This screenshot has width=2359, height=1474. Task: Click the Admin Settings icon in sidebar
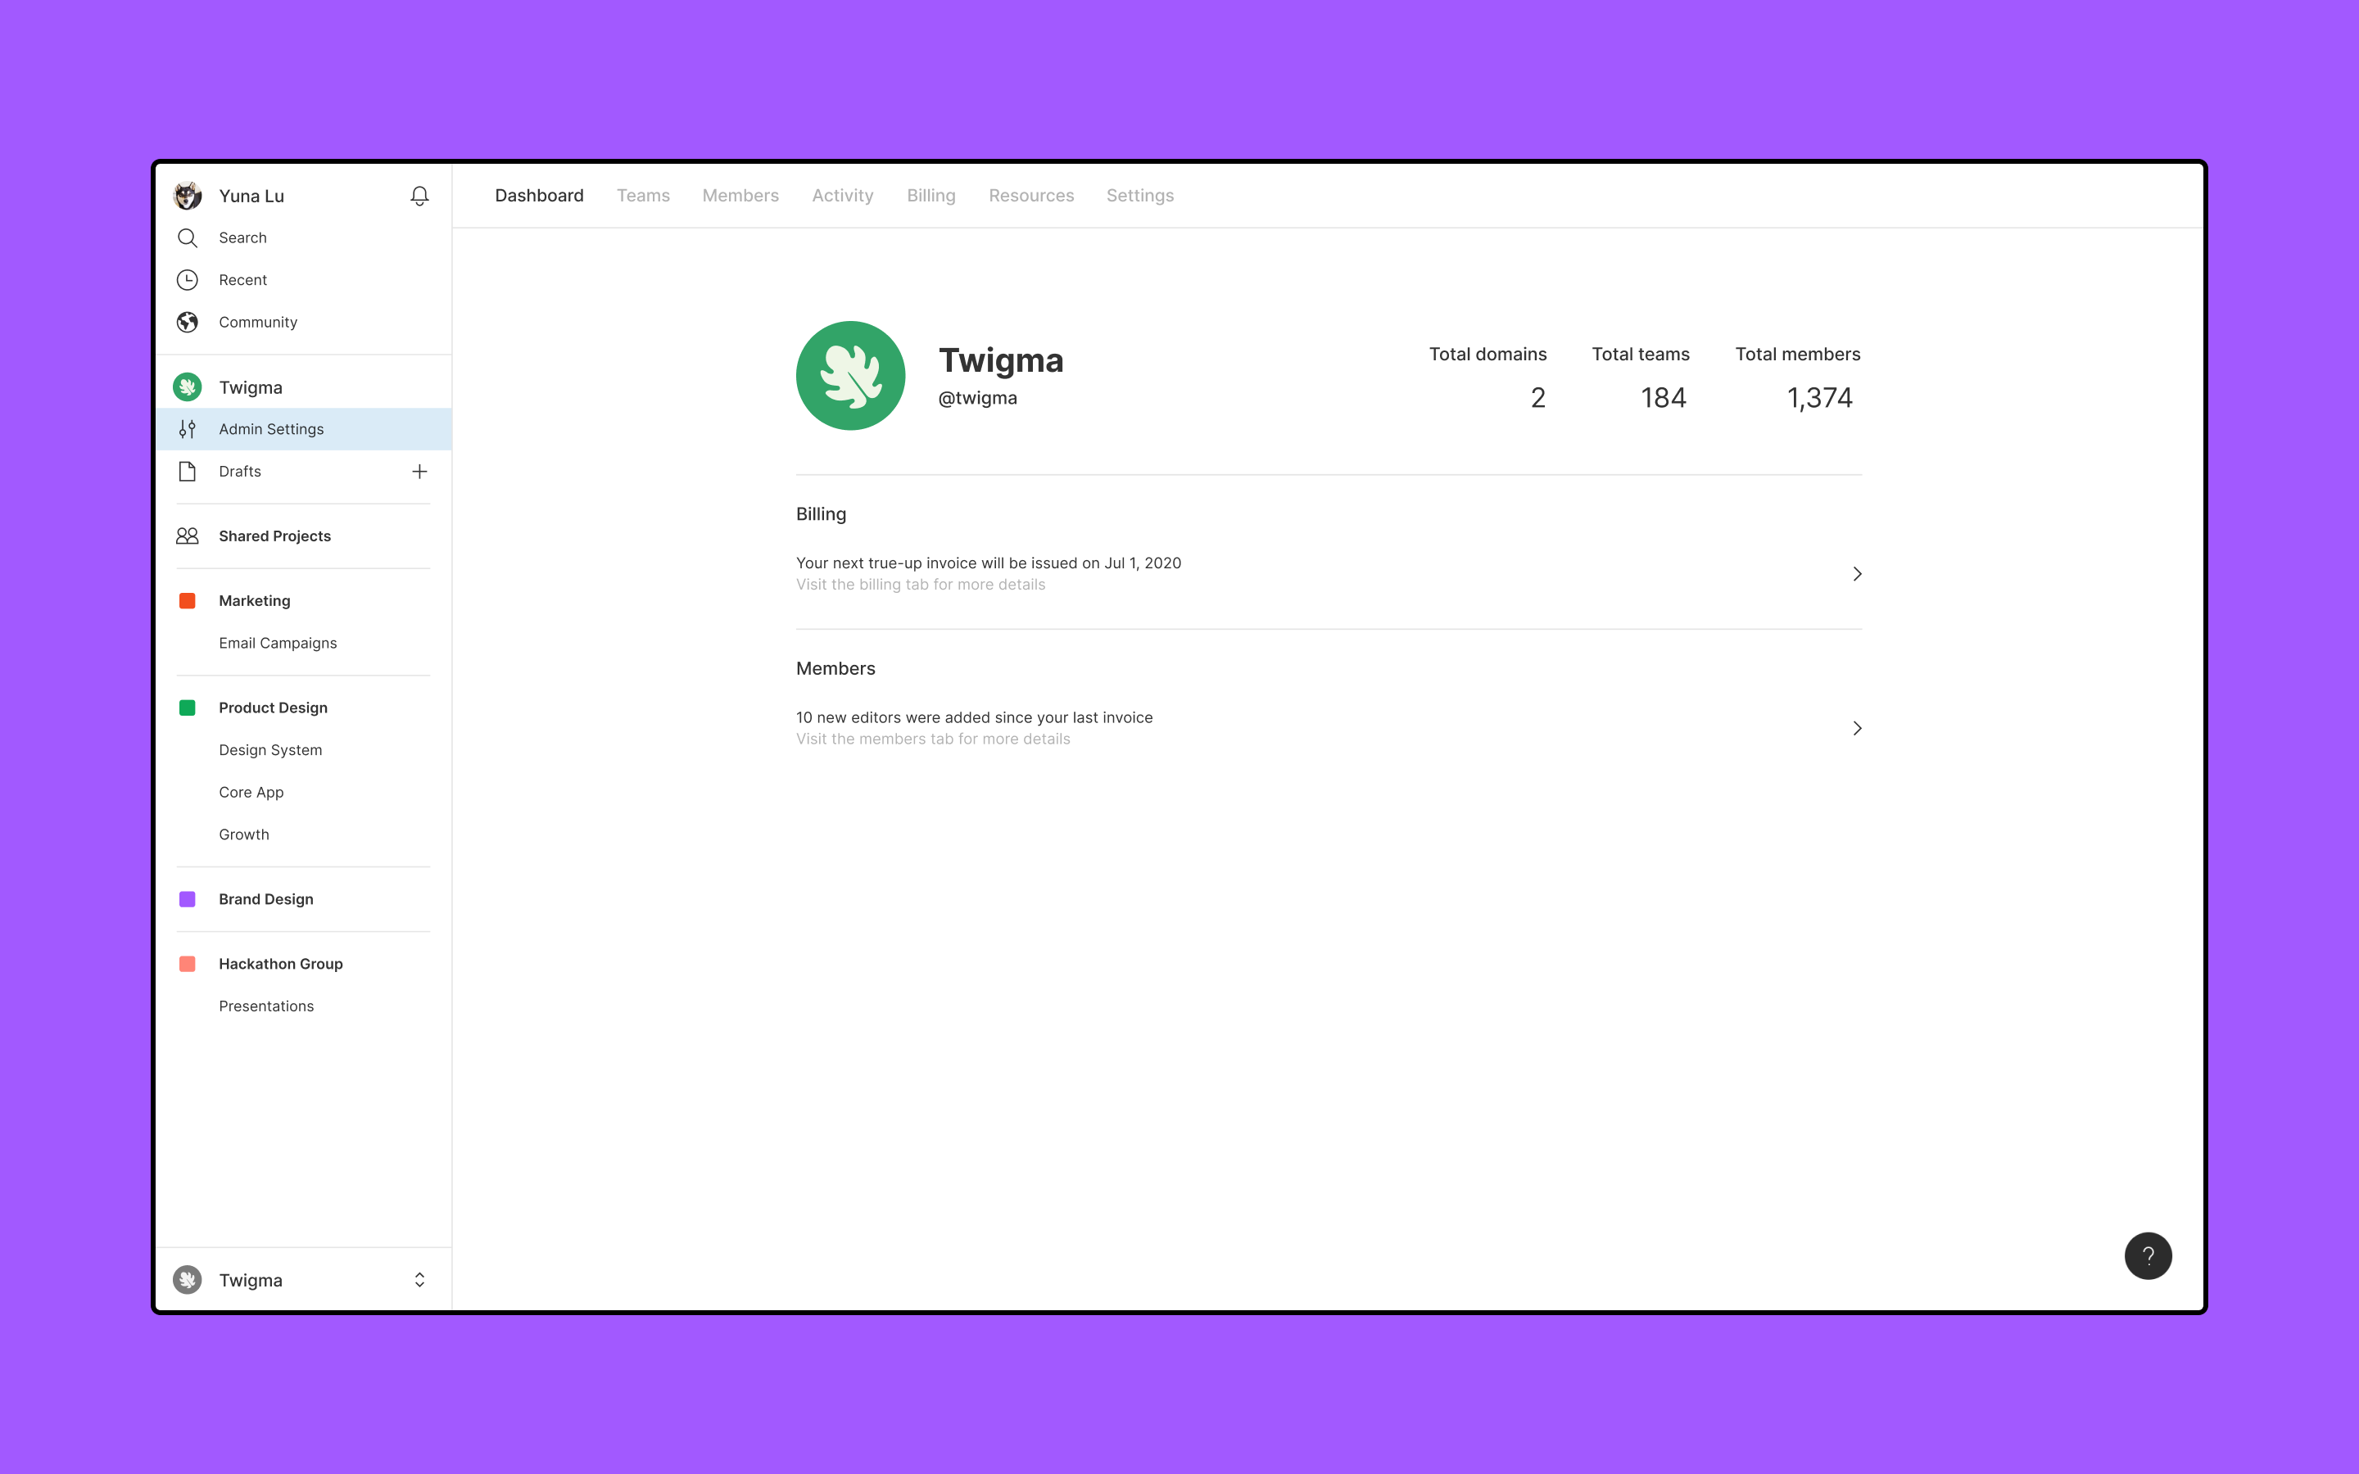tap(190, 428)
